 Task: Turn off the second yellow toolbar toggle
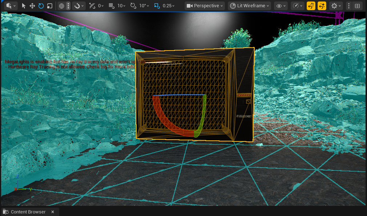[x=322, y=6]
